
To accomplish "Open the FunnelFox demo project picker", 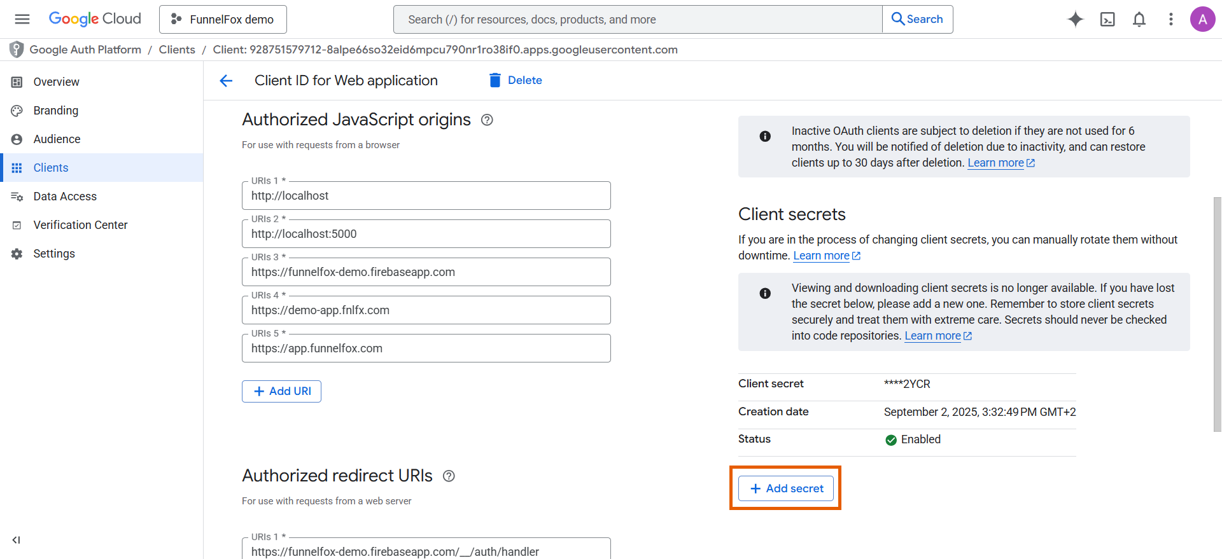I will click(223, 19).
